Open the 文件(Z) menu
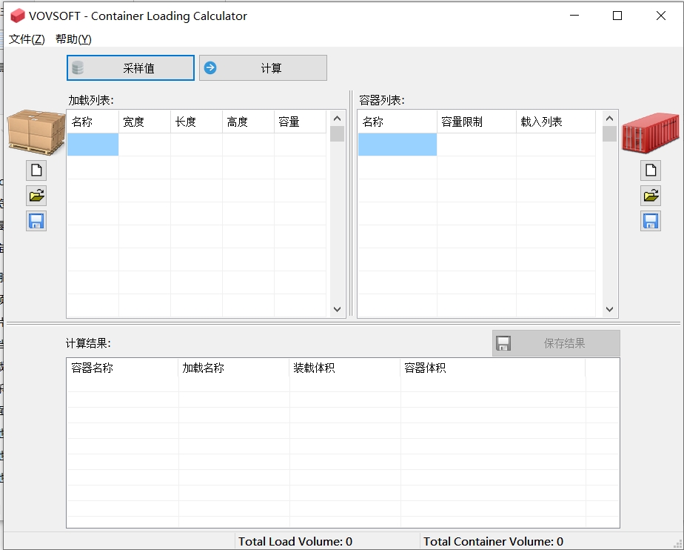The height and width of the screenshot is (550, 684). click(x=27, y=39)
